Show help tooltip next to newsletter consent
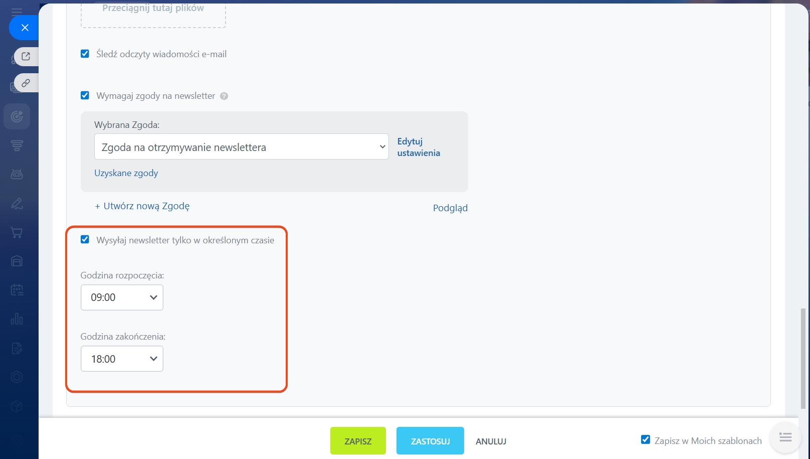810x459 pixels. tap(224, 96)
